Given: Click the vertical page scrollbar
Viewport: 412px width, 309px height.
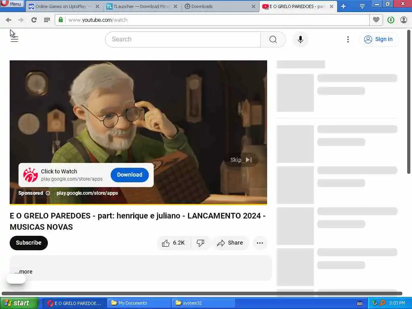Looking at the screenshot, I should [x=409, y=102].
